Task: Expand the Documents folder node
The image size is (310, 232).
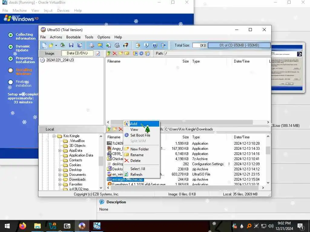Action: (x=60, y=175)
